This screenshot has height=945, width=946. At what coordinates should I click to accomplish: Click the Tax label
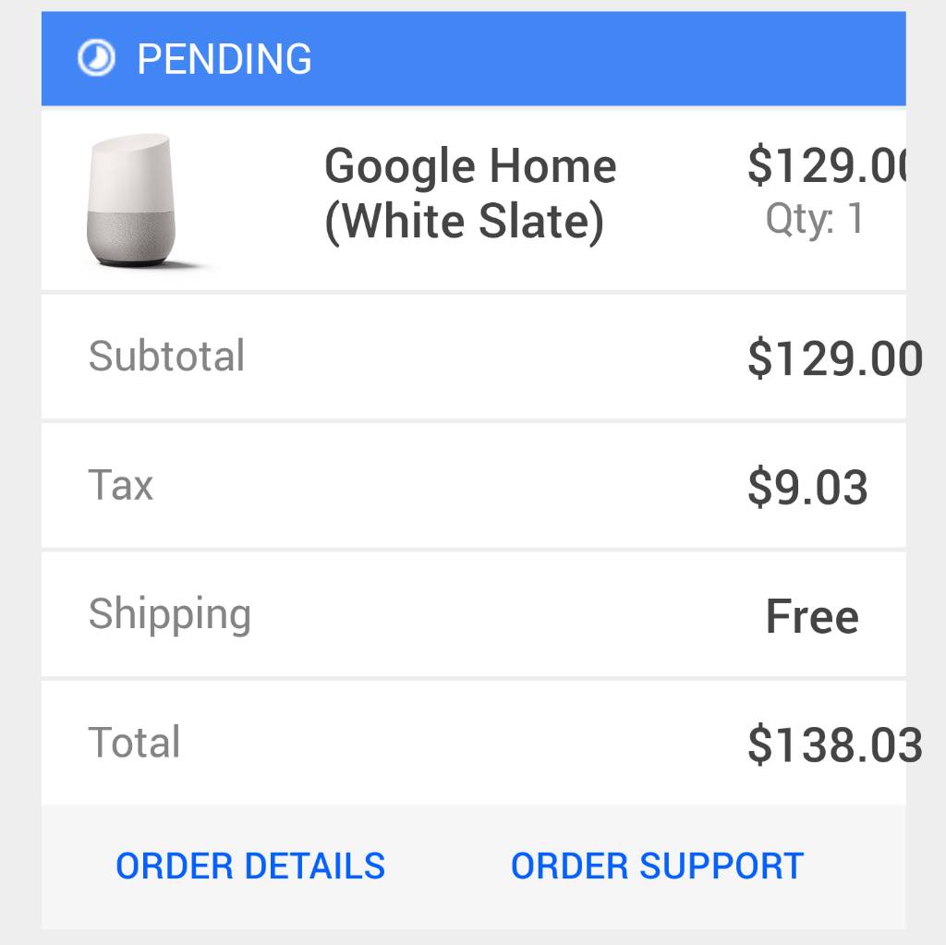(x=121, y=485)
